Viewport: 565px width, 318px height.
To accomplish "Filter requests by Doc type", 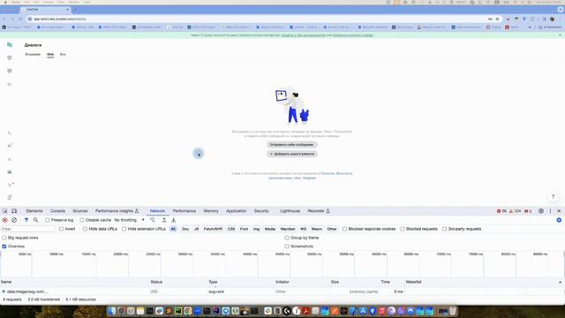I will [185, 229].
